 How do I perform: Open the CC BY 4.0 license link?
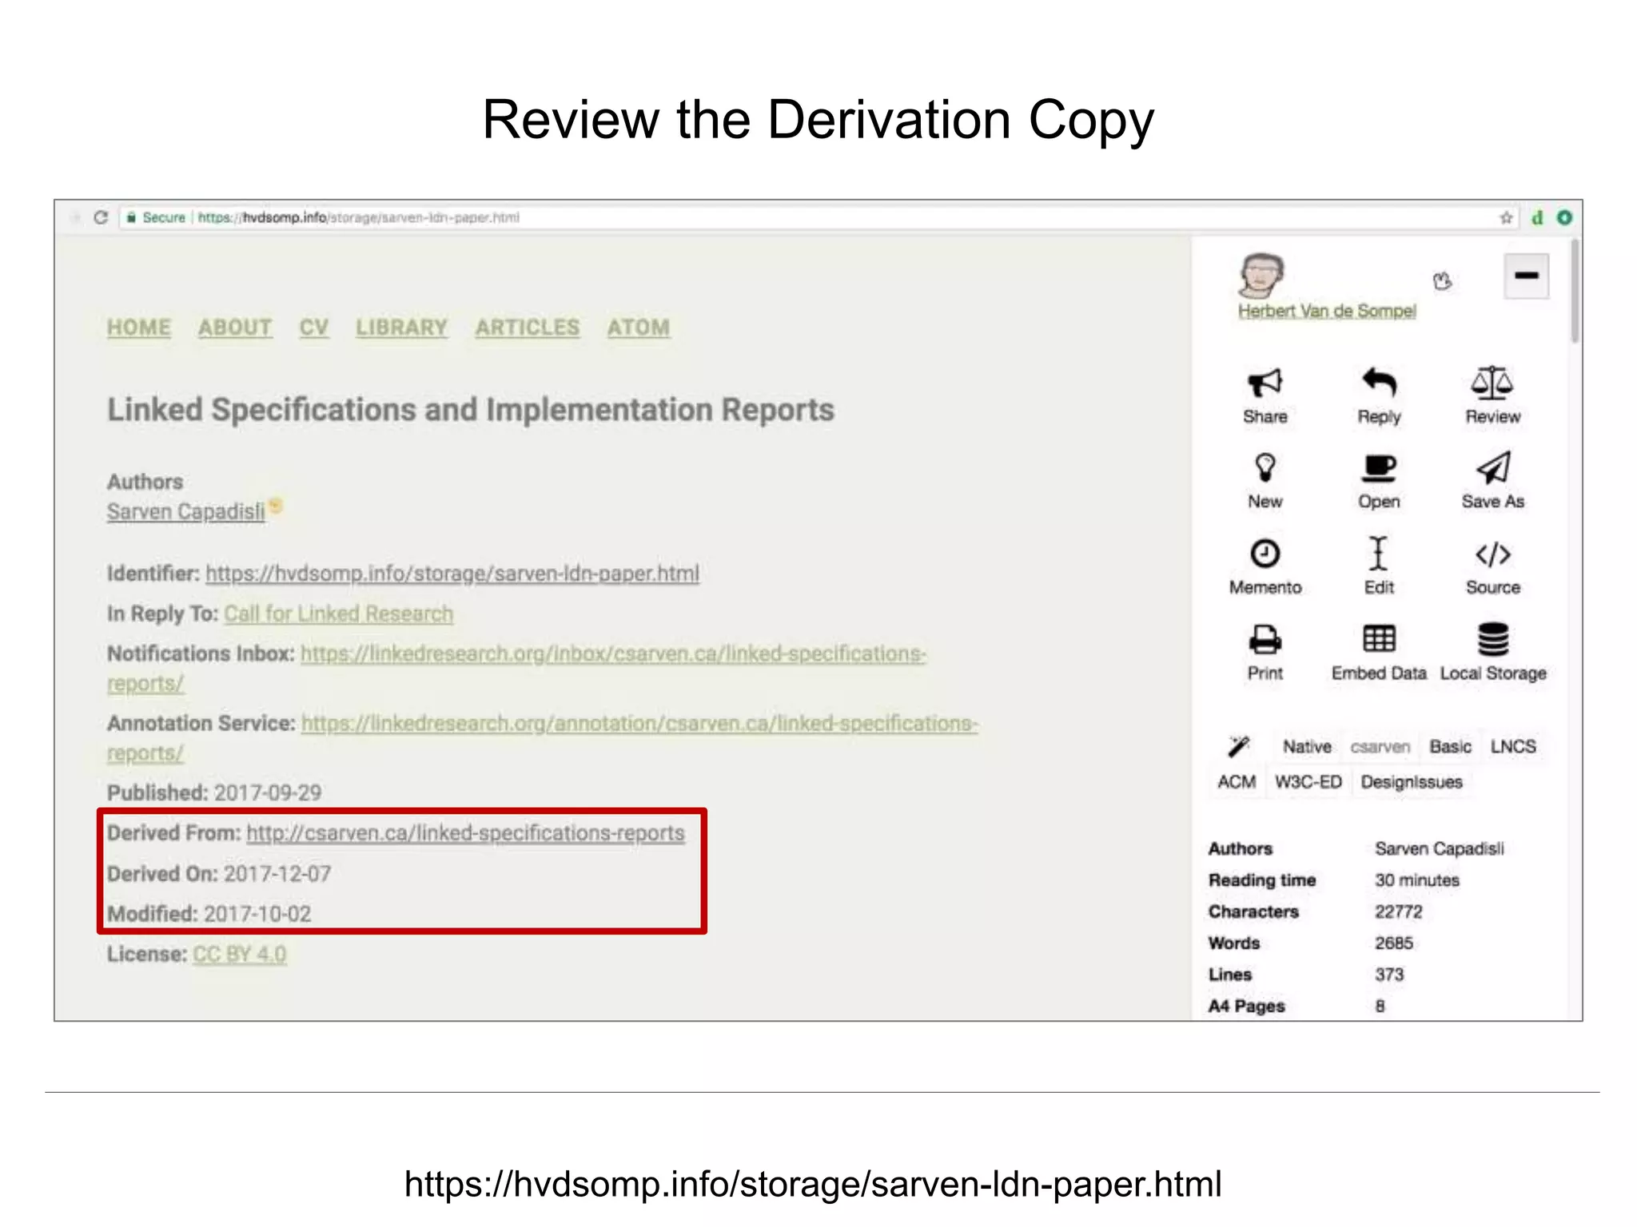click(x=239, y=954)
